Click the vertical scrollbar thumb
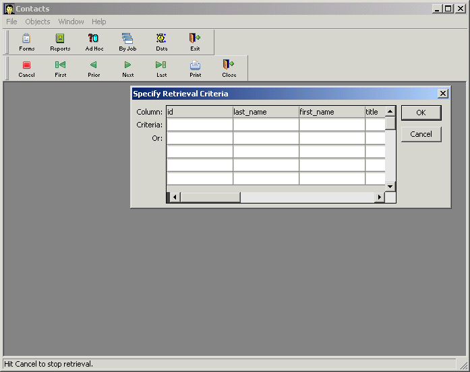Screen dimensions: 470x372 [390, 123]
